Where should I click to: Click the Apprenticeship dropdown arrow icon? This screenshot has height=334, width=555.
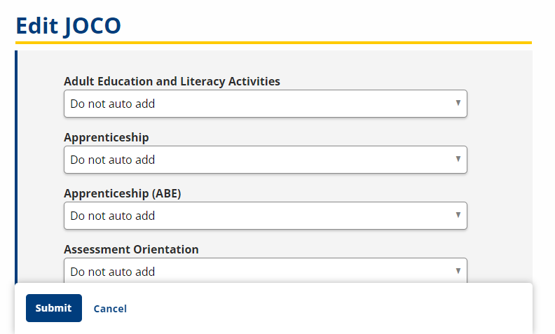coord(458,159)
